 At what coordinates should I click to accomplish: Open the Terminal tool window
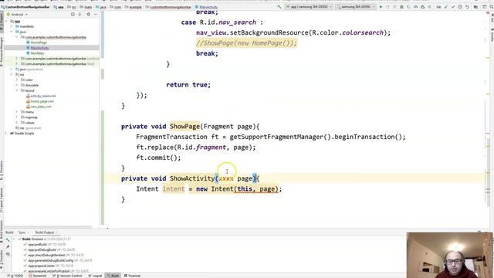[132, 276]
